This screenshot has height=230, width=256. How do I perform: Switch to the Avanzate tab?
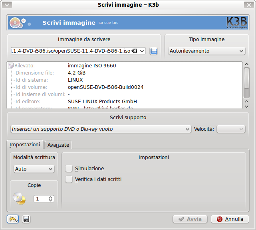(58, 145)
